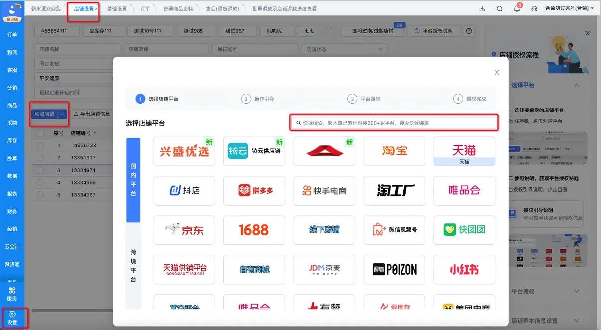Screen dimensions: 601x330
Task: Open 财务 in the left sidebar
Action: coord(12,212)
